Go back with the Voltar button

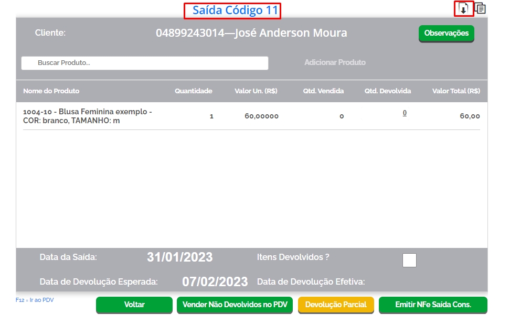click(134, 305)
